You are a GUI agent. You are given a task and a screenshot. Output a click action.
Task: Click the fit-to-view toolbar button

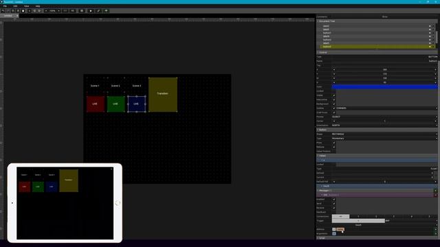[x=73, y=11]
